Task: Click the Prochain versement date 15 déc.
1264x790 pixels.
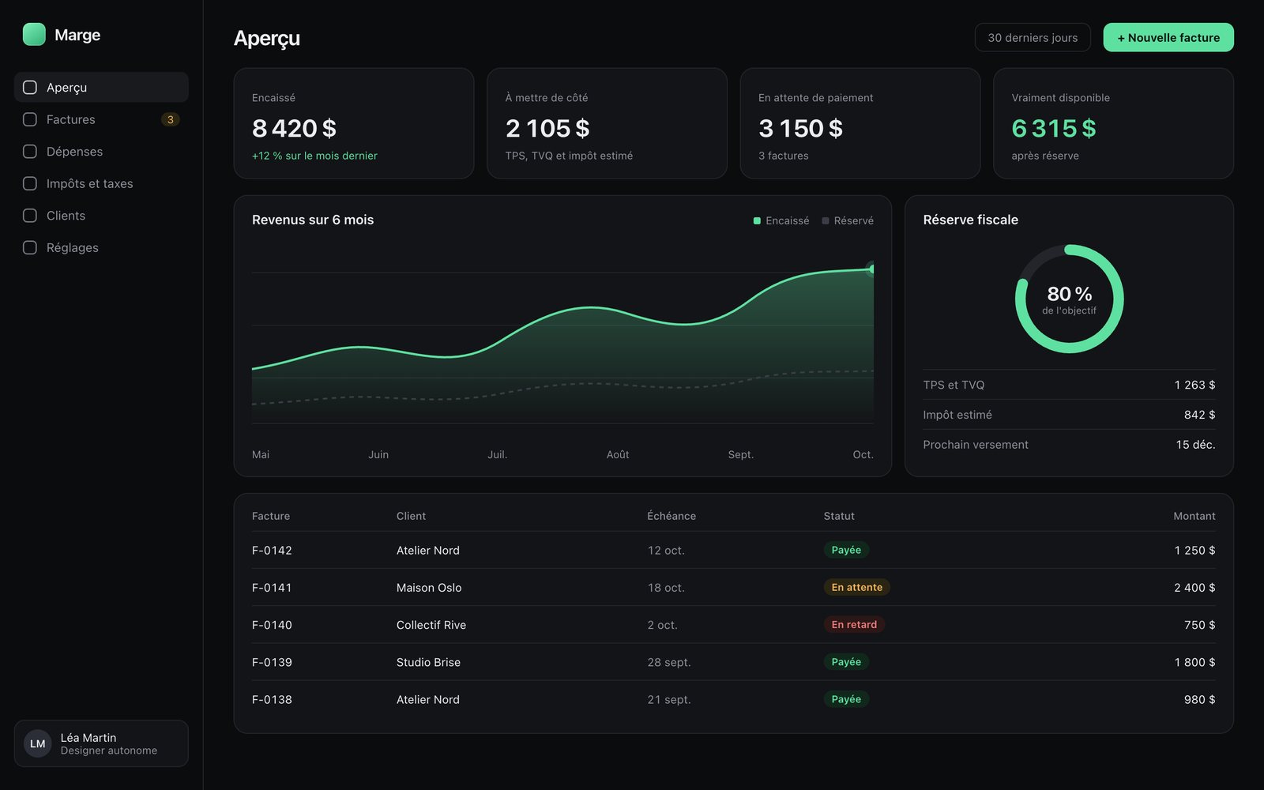Action: [x=1195, y=445]
